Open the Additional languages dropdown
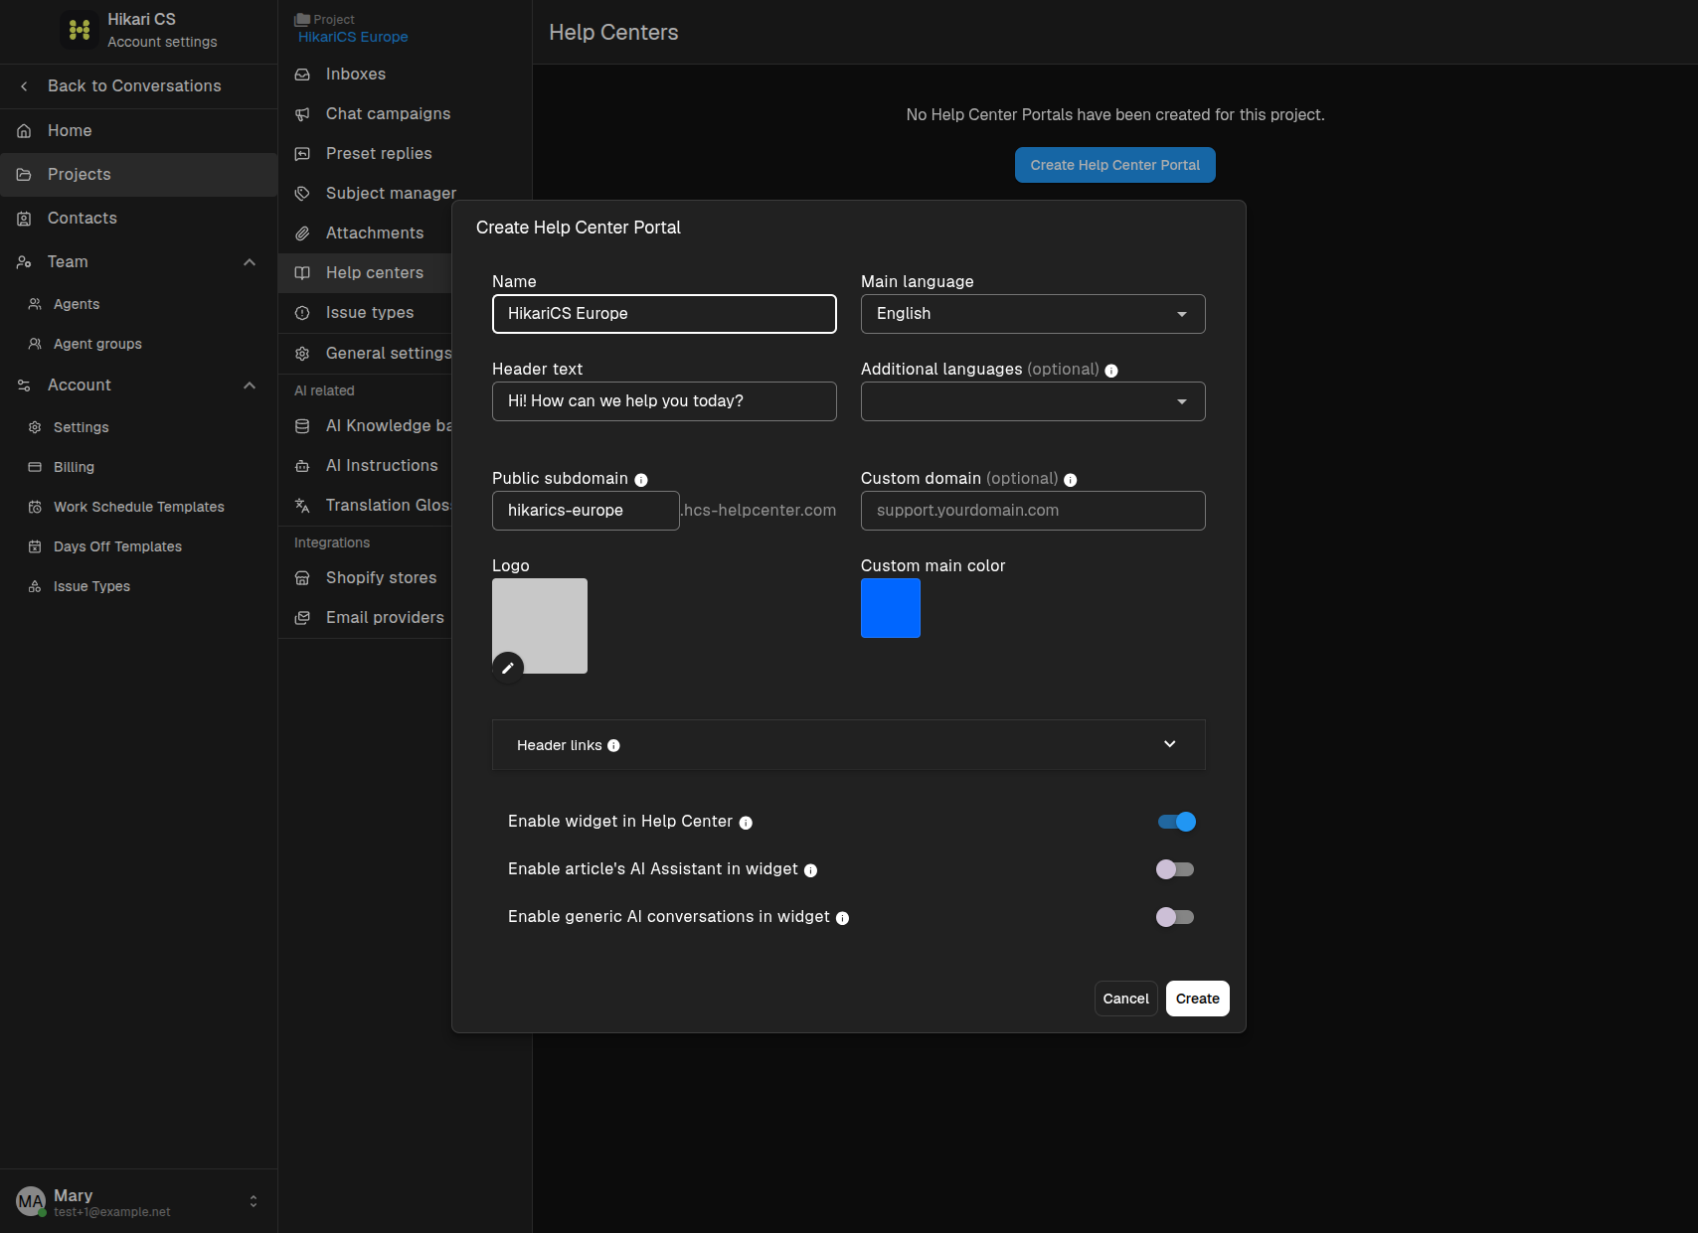 1033,401
